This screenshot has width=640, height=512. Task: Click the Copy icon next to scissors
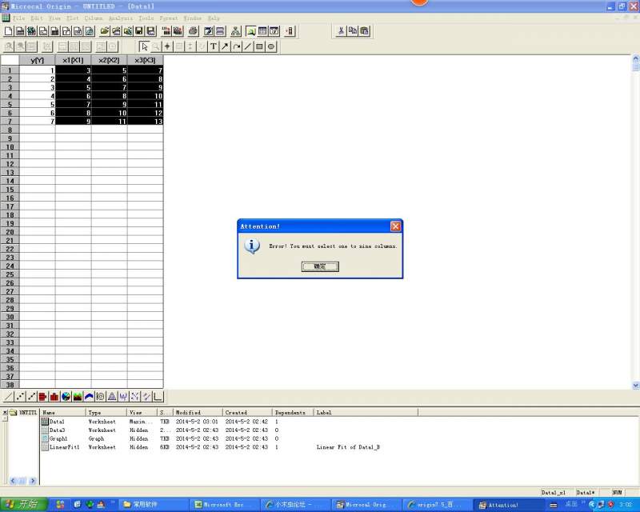point(353,31)
